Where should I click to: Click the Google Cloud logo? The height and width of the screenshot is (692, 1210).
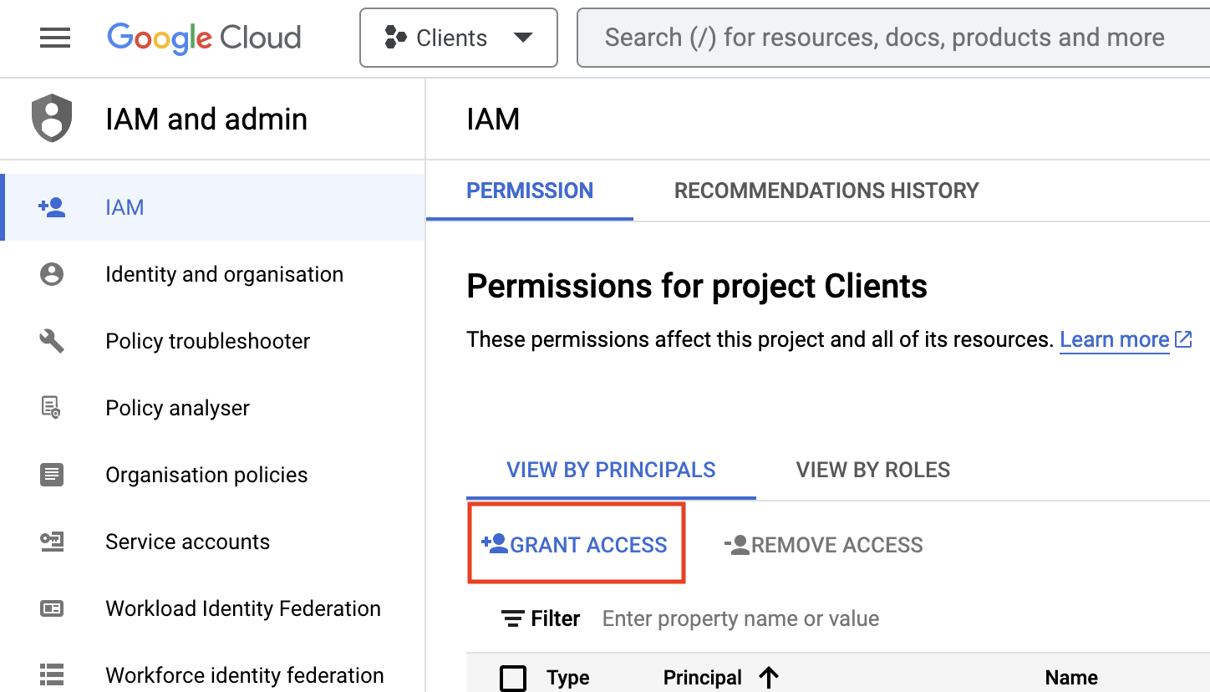point(204,38)
